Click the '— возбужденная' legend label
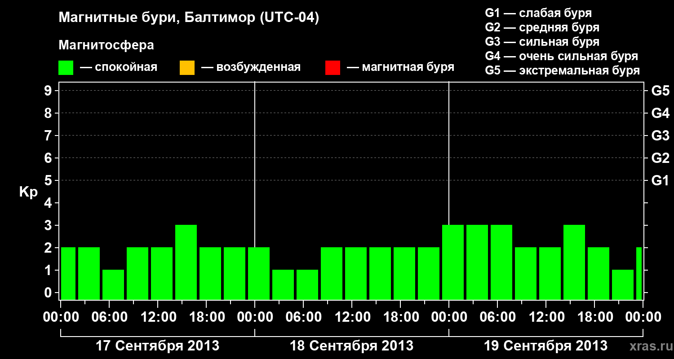 pyautogui.click(x=251, y=68)
